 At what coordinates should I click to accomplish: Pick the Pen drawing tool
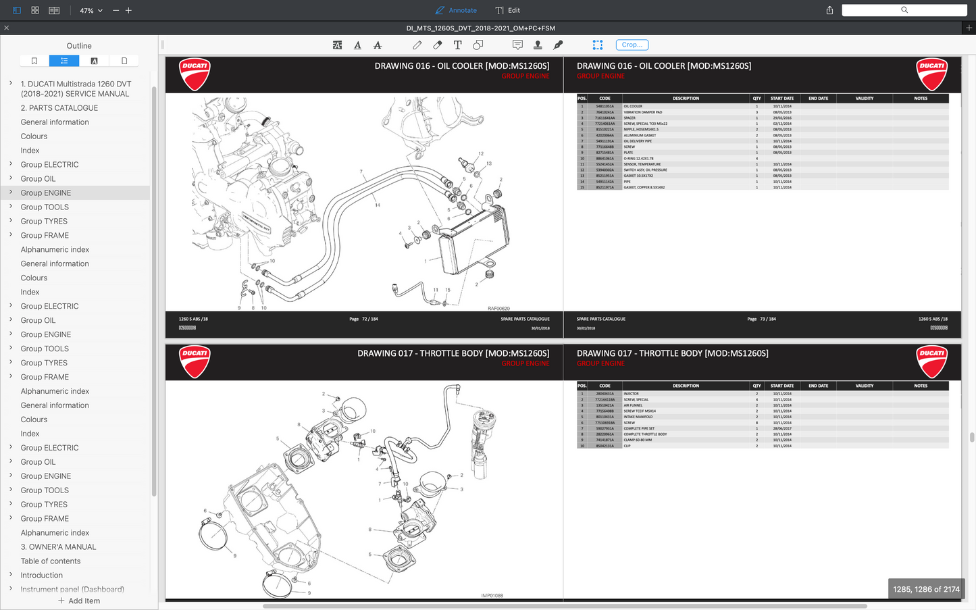coord(417,45)
